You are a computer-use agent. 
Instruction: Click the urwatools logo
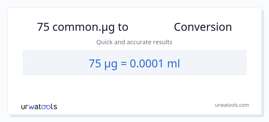click(x=39, y=107)
